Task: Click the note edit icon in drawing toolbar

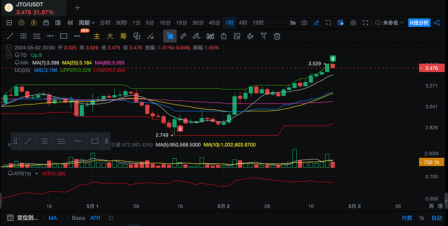Action: (237, 36)
